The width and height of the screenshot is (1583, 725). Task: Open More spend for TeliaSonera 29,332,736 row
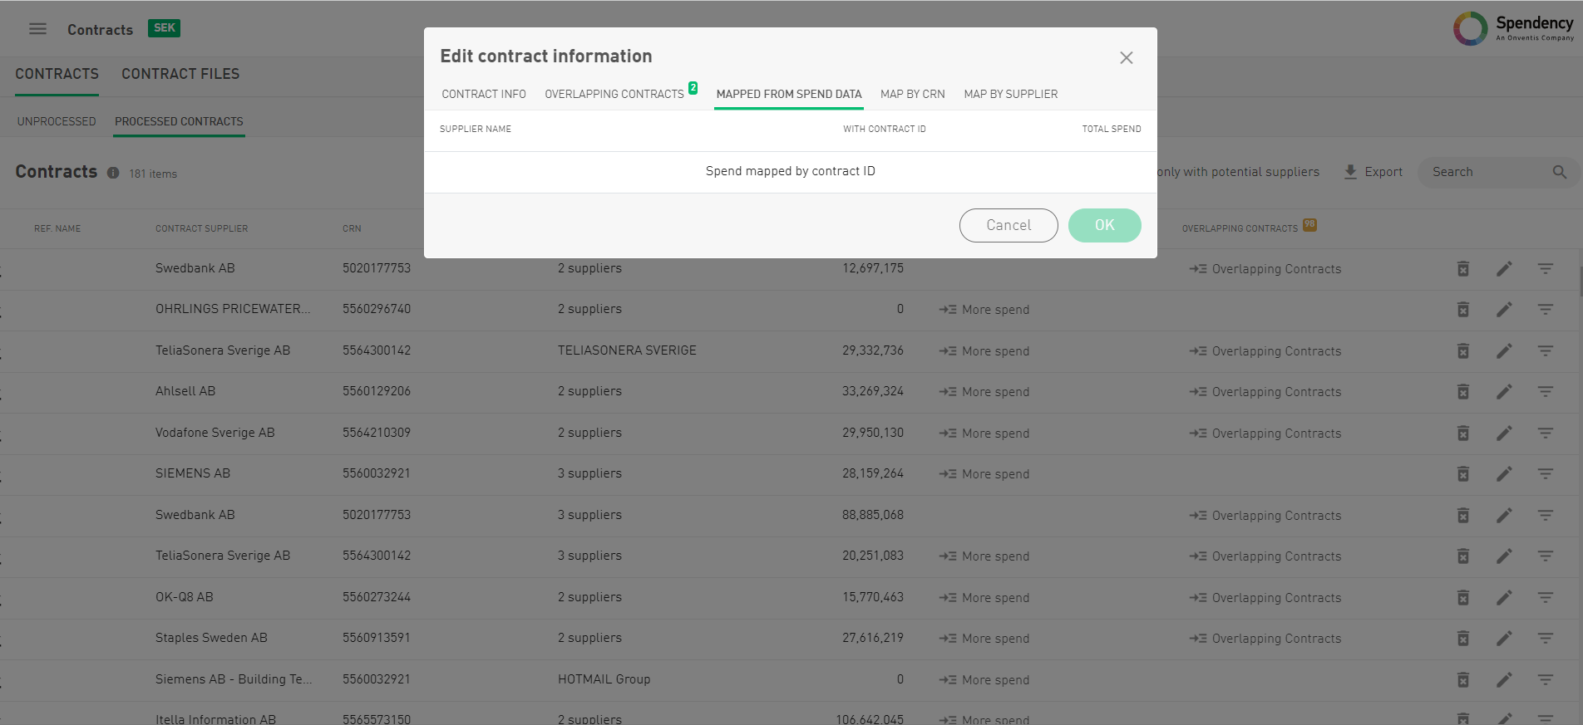pos(985,351)
